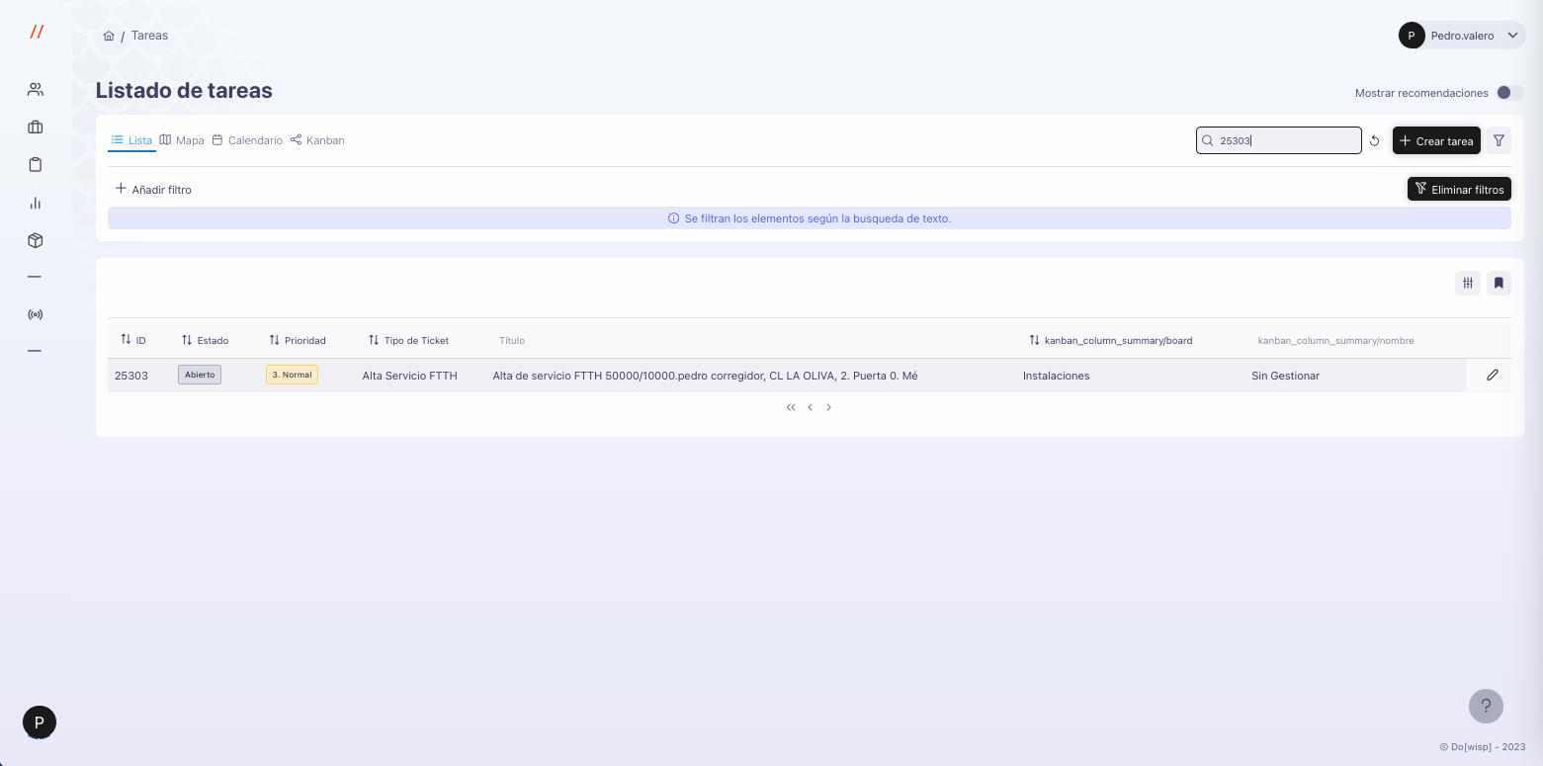
Task: Click the Crear tarea button
Action: tap(1436, 141)
